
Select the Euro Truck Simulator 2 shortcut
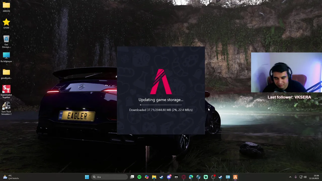(6, 109)
